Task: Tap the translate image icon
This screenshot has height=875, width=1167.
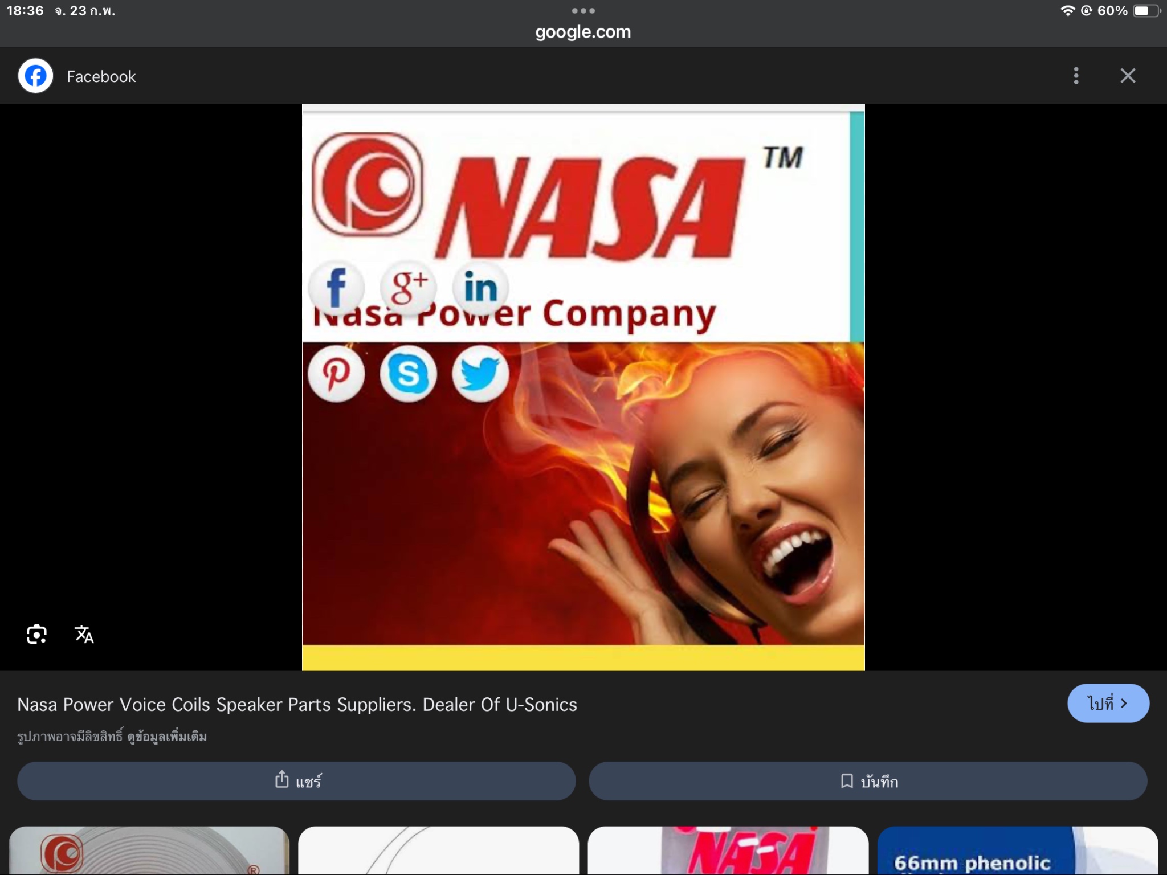Action: [84, 634]
